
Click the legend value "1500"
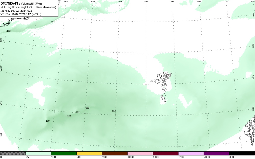coord(181,157)
